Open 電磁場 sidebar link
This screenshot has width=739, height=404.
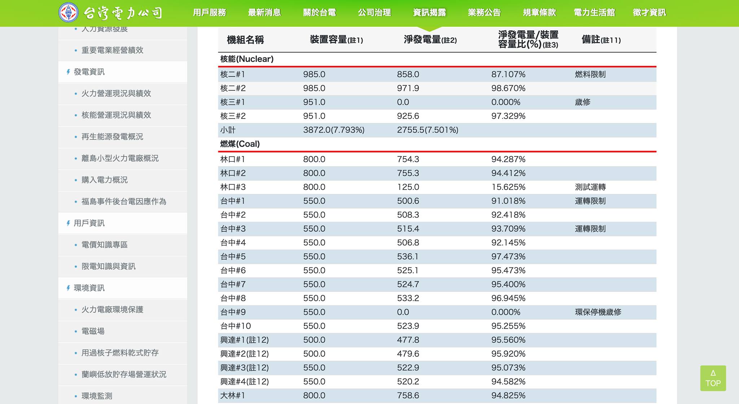93,331
